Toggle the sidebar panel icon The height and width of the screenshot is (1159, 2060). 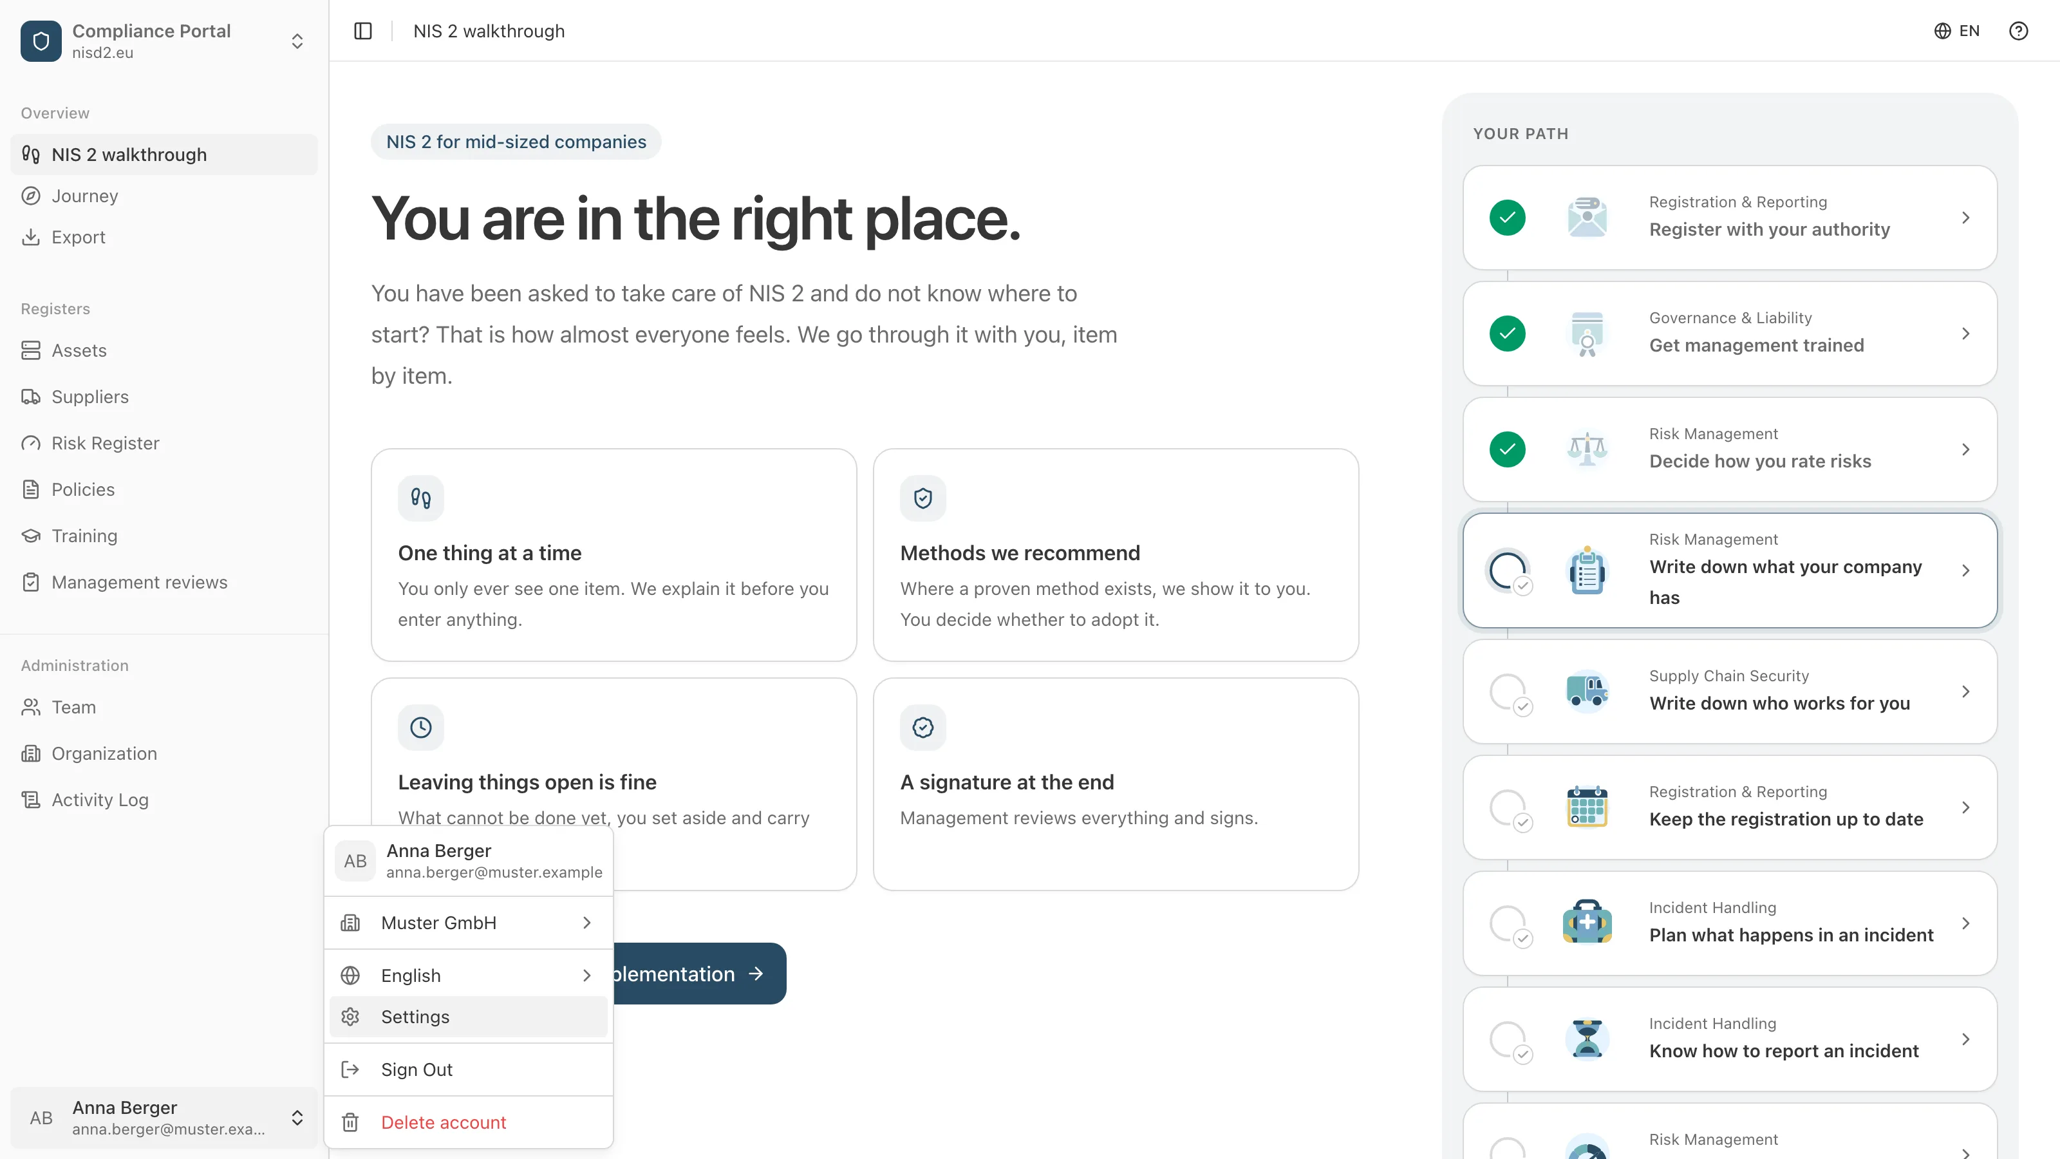click(363, 30)
